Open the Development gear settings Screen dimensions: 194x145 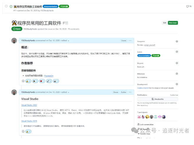[177, 84]
